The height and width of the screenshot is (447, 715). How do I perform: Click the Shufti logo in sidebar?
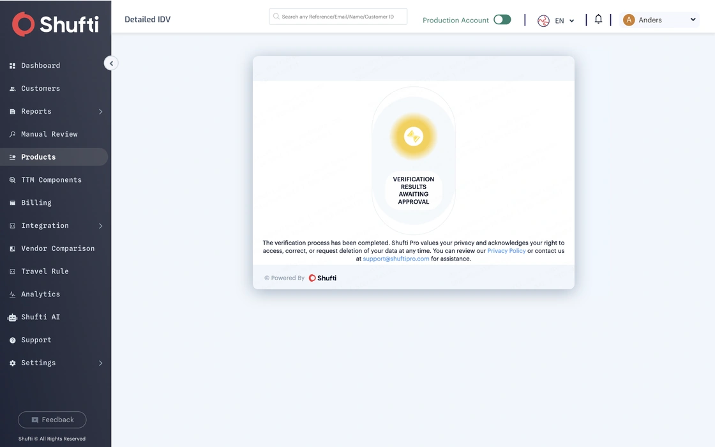coord(55,24)
